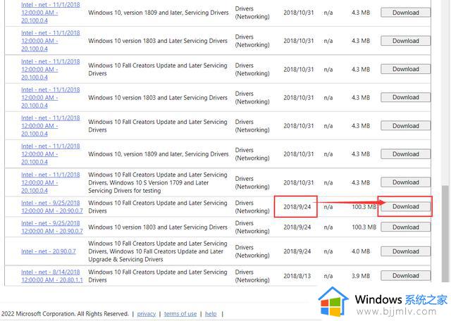Select 2018/9/24 date in 100.3 MB version 1803 row
The image size is (451, 321).
297,227
